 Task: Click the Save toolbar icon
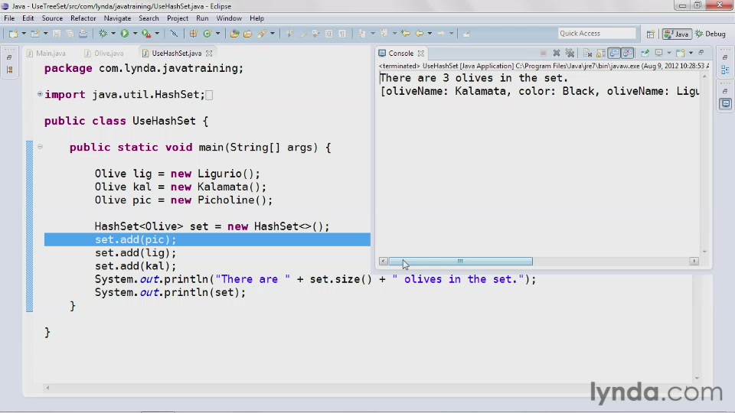(57, 34)
